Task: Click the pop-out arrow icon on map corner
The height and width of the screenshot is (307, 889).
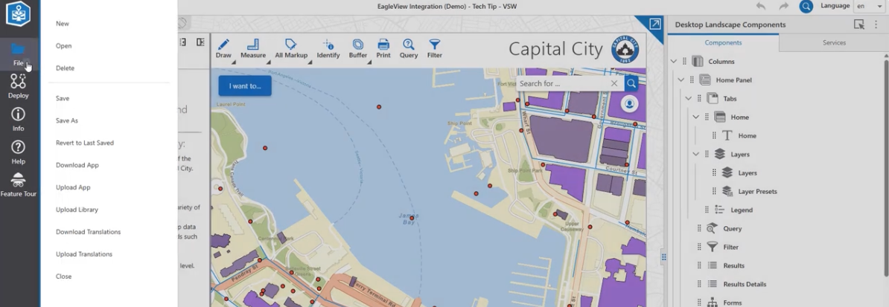Action: [655, 24]
